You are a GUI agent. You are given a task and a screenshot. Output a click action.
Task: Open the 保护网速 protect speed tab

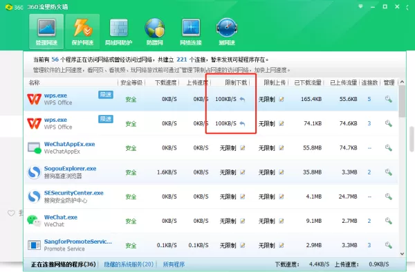[82, 32]
